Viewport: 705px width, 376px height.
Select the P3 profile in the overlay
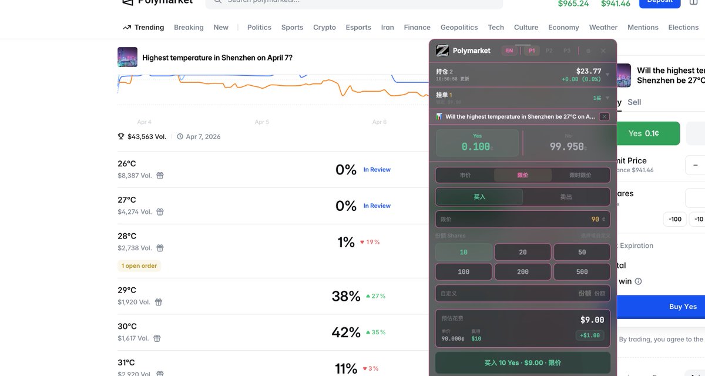[x=567, y=51]
